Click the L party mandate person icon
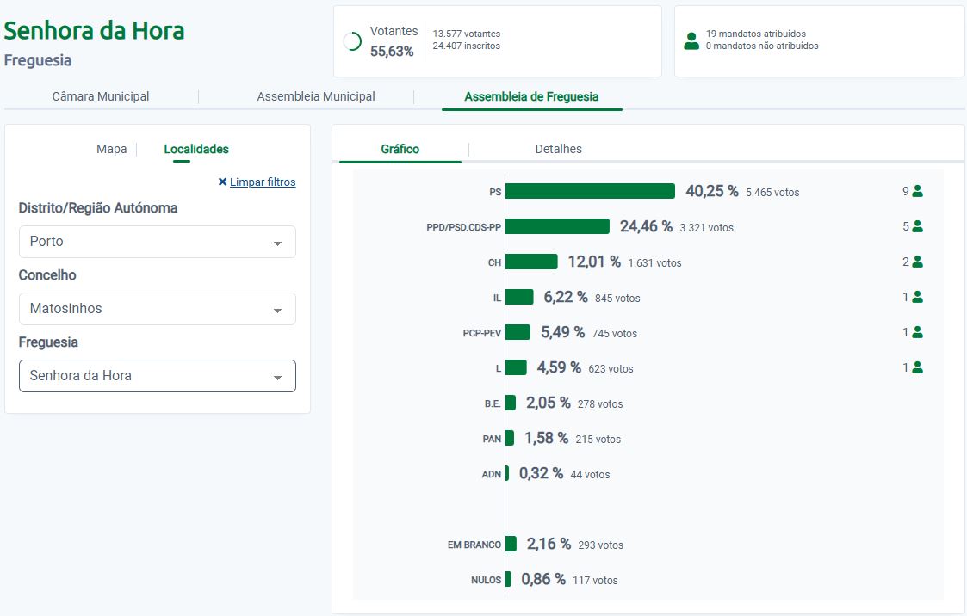 (917, 367)
